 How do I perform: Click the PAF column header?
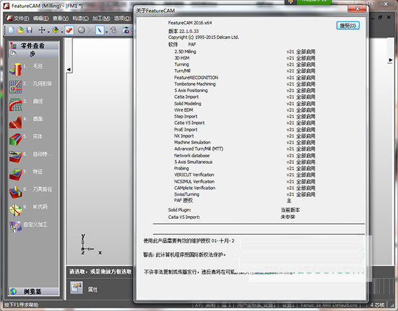192,44
